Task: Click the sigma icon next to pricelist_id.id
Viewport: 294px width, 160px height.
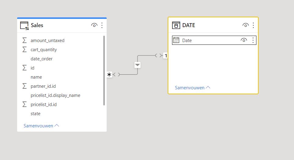Action: point(24,105)
